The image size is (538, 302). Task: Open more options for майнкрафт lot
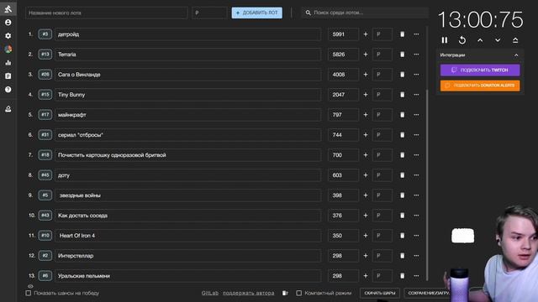416,115
